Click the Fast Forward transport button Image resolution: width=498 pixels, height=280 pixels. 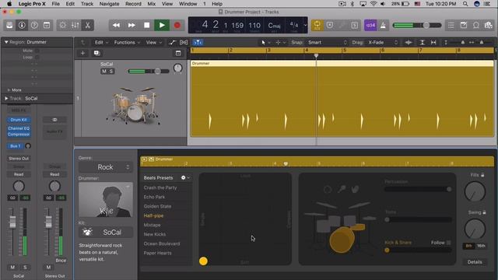[132, 25]
